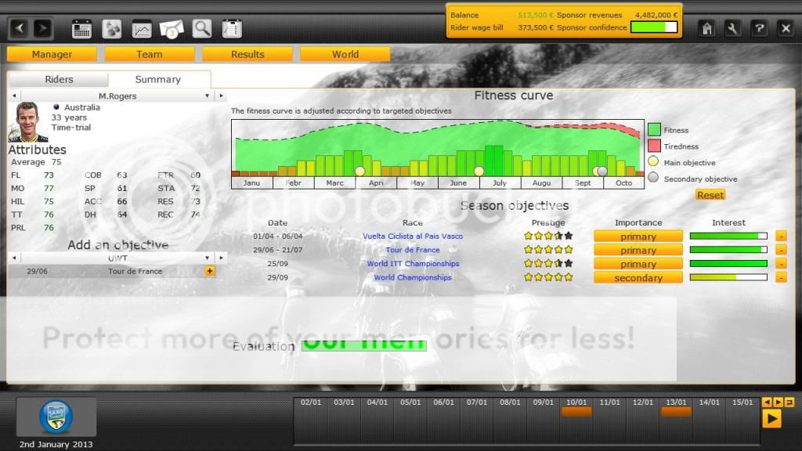This screenshot has width=802, height=451.
Task: Open the statistics graph icon
Action: (142, 29)
